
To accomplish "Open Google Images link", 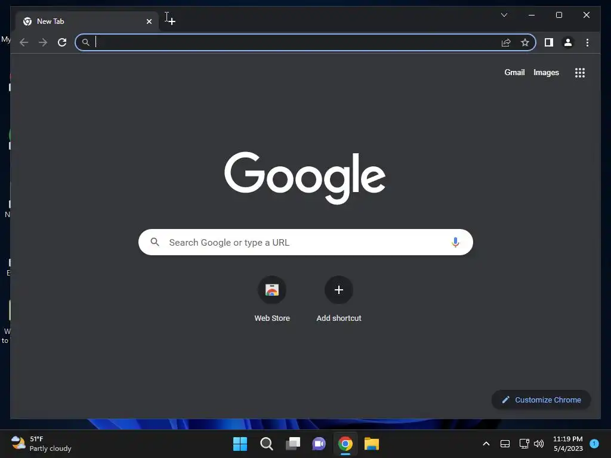I will click(546, 72).
